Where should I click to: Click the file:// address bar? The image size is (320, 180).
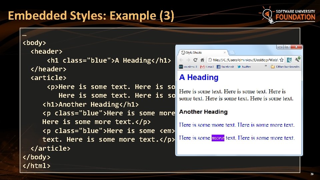[246, 60]
